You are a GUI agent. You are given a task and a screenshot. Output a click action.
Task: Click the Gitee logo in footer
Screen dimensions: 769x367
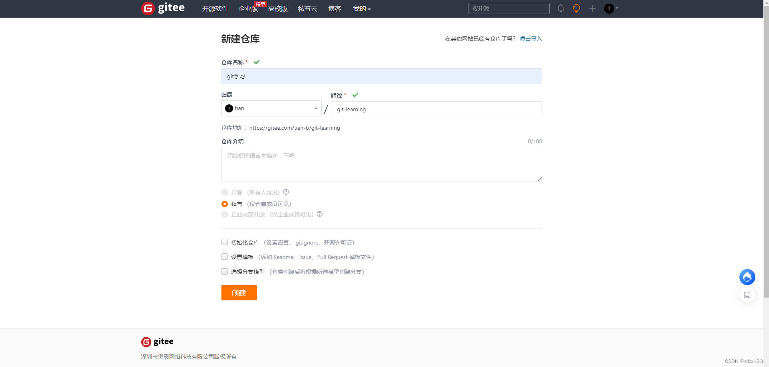pyautogui.click(x=157, y=342)
